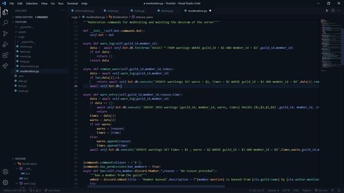Click the VS Code logo icon
The height and width of the screenshot is (193, 344).
4,3
